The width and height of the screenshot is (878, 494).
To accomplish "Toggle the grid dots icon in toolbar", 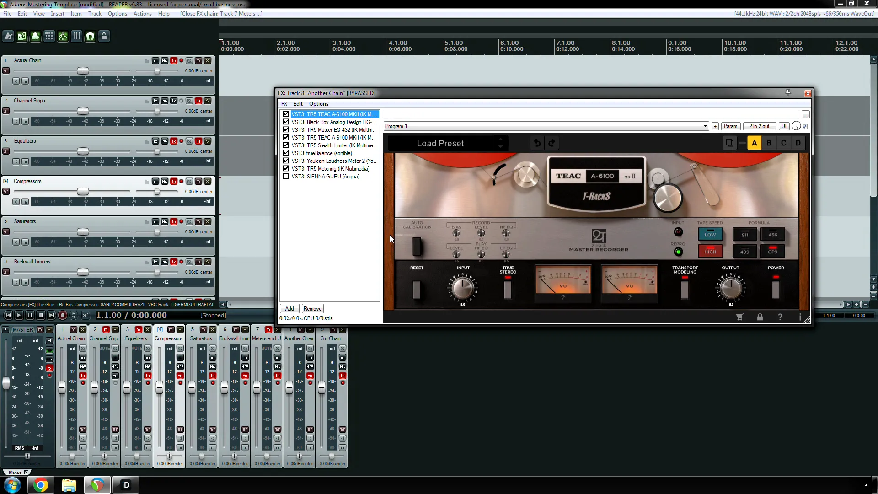I will (x=49, y=37).
